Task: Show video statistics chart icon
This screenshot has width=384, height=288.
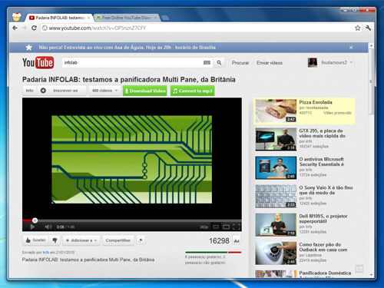Action: (x=237, y=240)
